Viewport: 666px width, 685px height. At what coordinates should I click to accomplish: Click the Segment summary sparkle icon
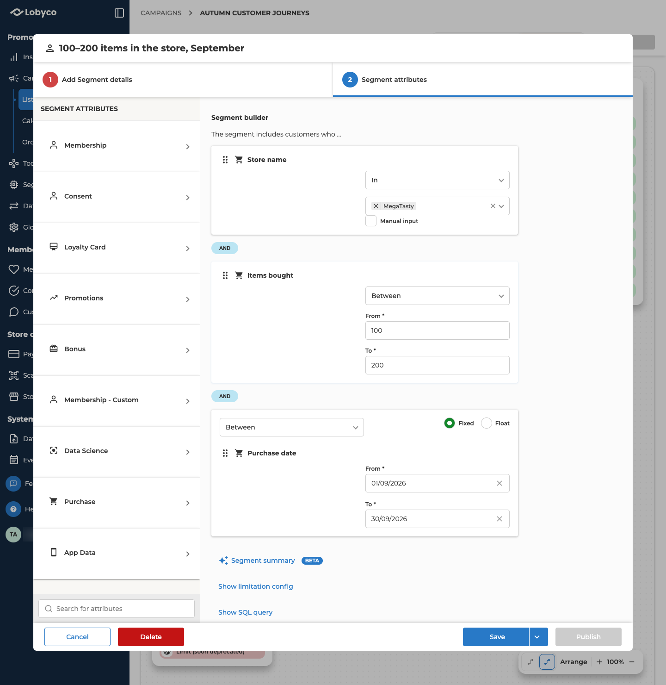click(x=223, y=560)
